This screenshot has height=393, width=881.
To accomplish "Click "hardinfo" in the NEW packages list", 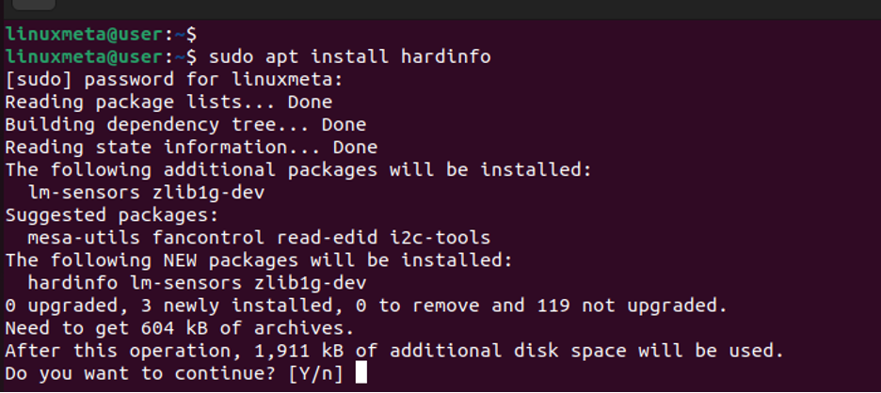I will pos(72,282).
